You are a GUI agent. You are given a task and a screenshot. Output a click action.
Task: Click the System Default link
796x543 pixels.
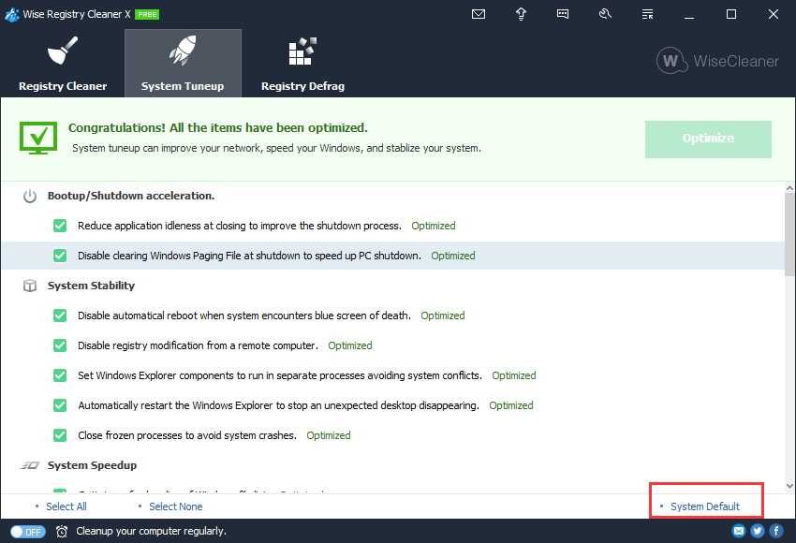[x=705, y=506]
